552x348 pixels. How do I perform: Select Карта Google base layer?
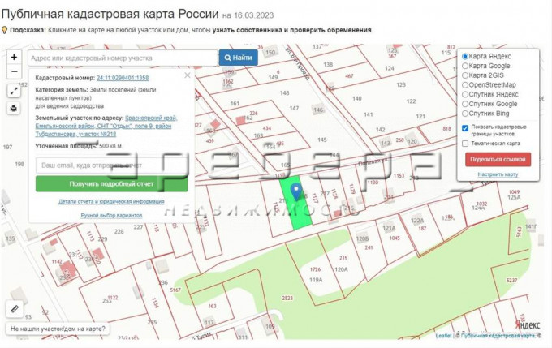(465, 66)
